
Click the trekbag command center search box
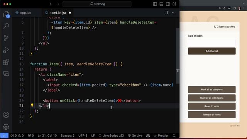pos(97,4)
